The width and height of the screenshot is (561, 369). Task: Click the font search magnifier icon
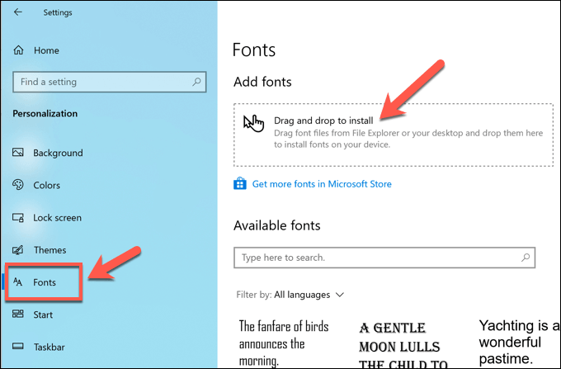(x=526, y=258)
